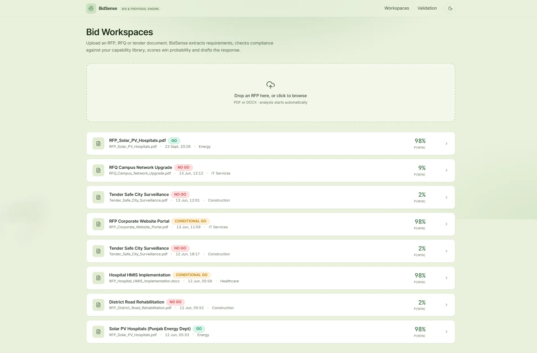
Task: Click the CONDITIONAL GO badge on RFP Corporate Website Portal
Action: [191, 221]
